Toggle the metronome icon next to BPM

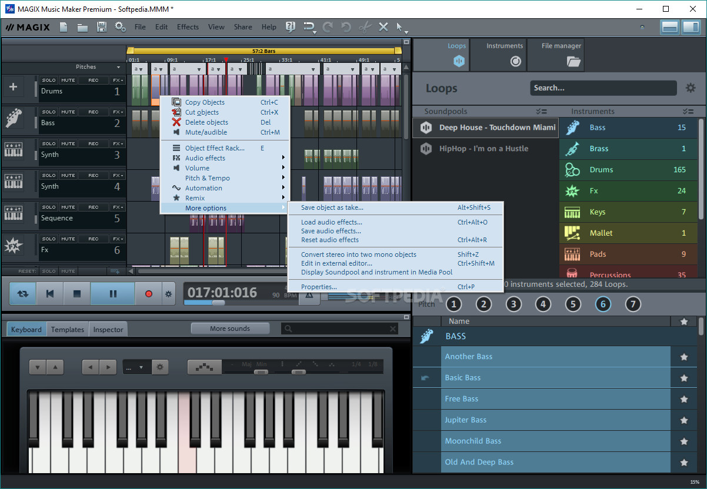pos(309,296)
